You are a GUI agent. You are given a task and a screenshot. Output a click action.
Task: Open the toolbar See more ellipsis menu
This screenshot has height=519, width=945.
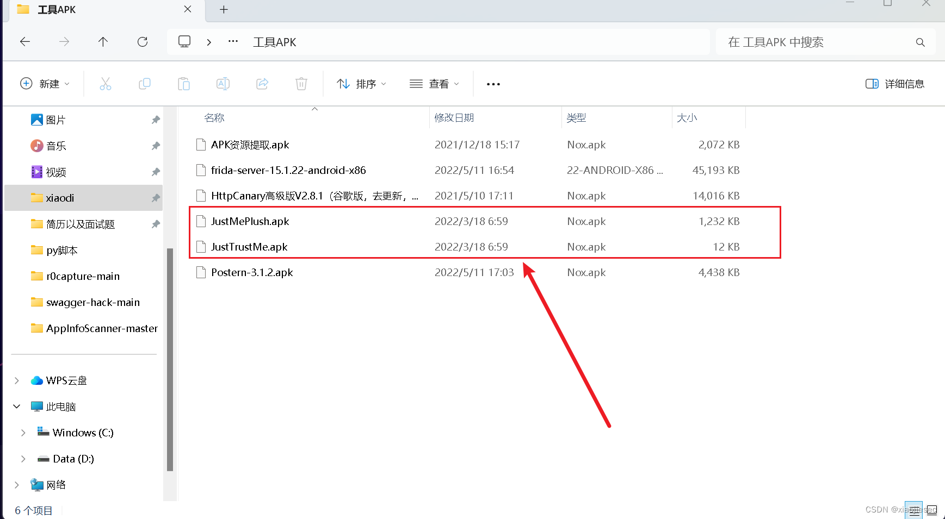pyautogui.click(x=493, y=84)
